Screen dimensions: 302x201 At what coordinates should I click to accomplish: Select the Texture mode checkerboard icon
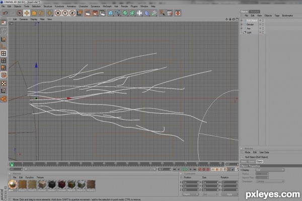(x=4, y=83)
